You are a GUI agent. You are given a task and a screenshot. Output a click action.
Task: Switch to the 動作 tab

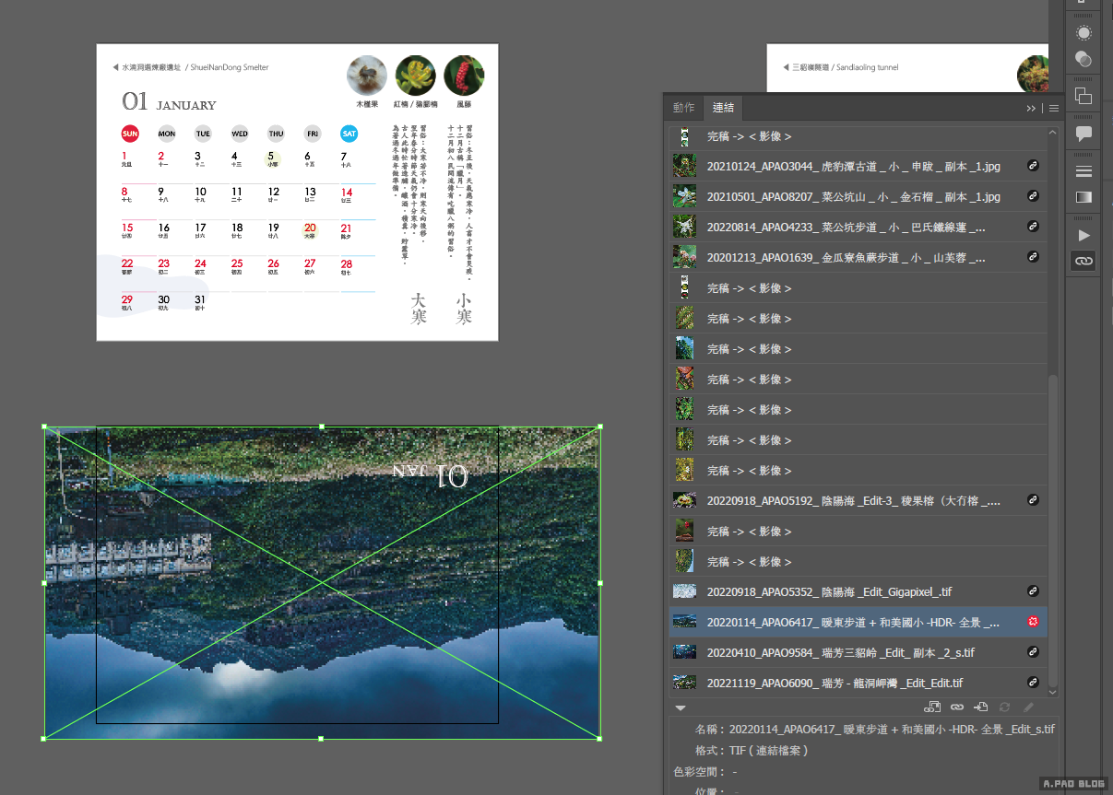click(x=683, y=108)
